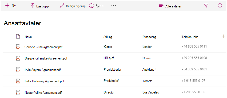Click the file type column header icon
The image size is (227, 98).
18,37
